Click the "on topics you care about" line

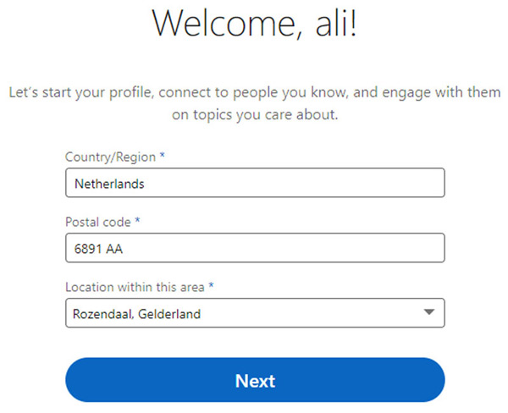pyautogui.click(x=255, y=115)
